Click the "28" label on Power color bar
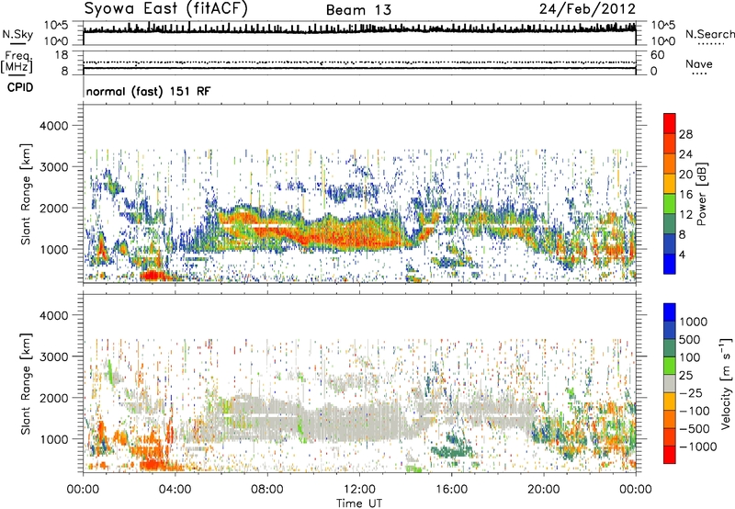Screen dimensions: 735x509 pyautogui.click(x=685, y=134)
